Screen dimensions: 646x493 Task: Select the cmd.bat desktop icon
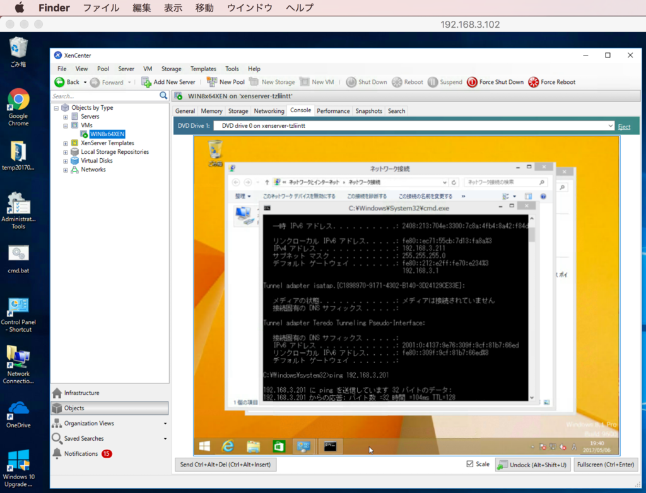click(x=18, y=260)
